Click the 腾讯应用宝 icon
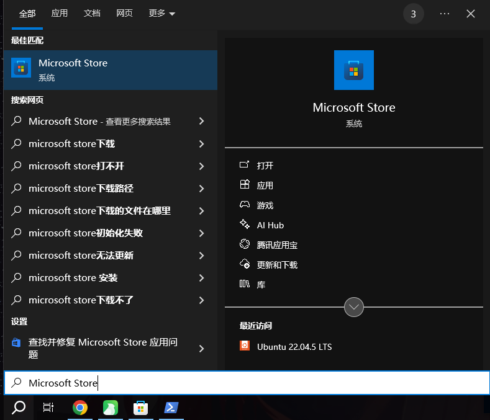The width and height of the screenshot is (490, 420). pyautogui.click(x=244, y=244)
